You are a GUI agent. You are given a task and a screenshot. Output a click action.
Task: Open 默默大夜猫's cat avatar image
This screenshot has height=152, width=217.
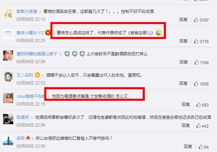[8, 13]
